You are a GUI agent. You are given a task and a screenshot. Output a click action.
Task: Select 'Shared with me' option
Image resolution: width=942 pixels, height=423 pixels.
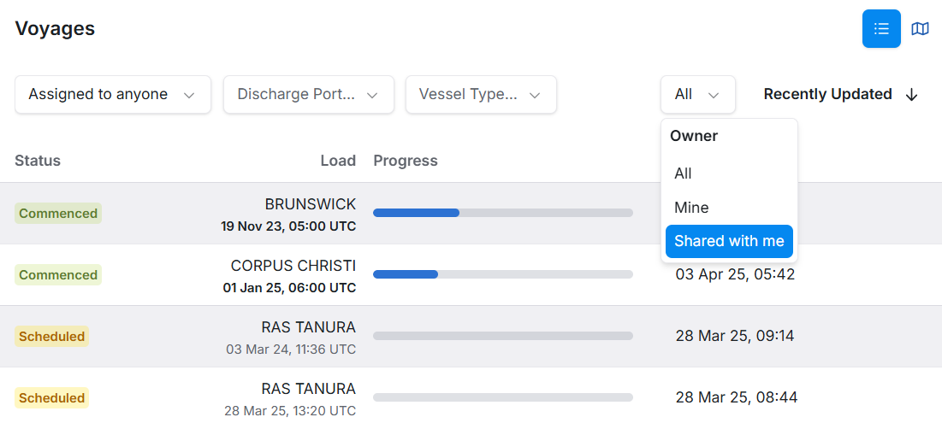point(729,242)
